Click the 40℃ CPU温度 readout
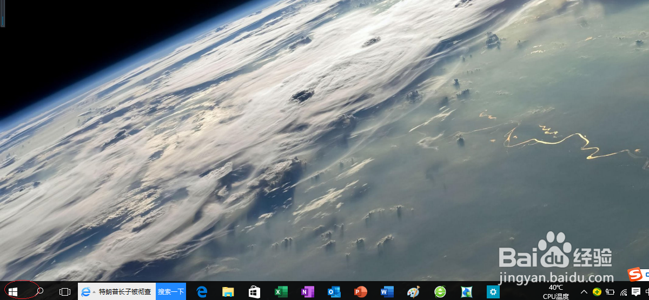This screenshot has width=649, height=300. coord(556,292)
